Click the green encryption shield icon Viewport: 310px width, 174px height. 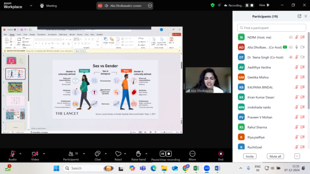click(212, 5)
